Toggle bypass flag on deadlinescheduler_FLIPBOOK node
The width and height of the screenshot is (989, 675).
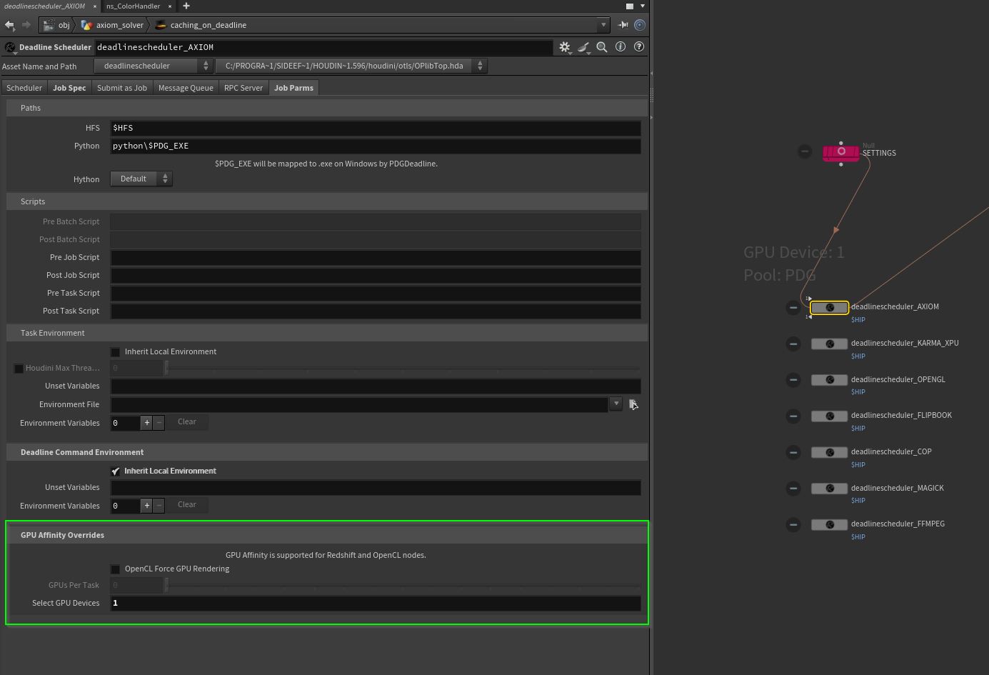[x=793, y=416]
